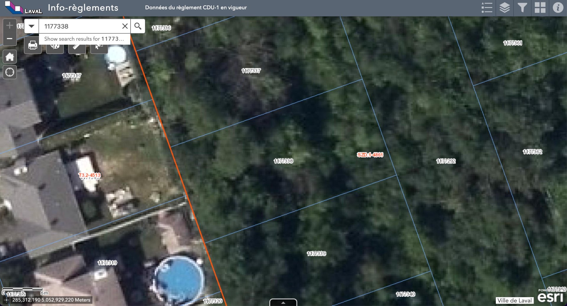
Task: Click the search field containing 1177338
Action: [80, 26]
